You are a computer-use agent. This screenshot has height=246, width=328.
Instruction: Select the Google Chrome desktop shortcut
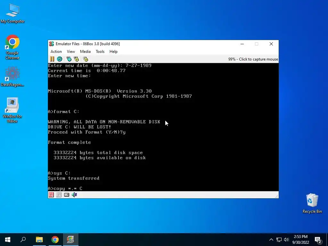click(12, 47)
